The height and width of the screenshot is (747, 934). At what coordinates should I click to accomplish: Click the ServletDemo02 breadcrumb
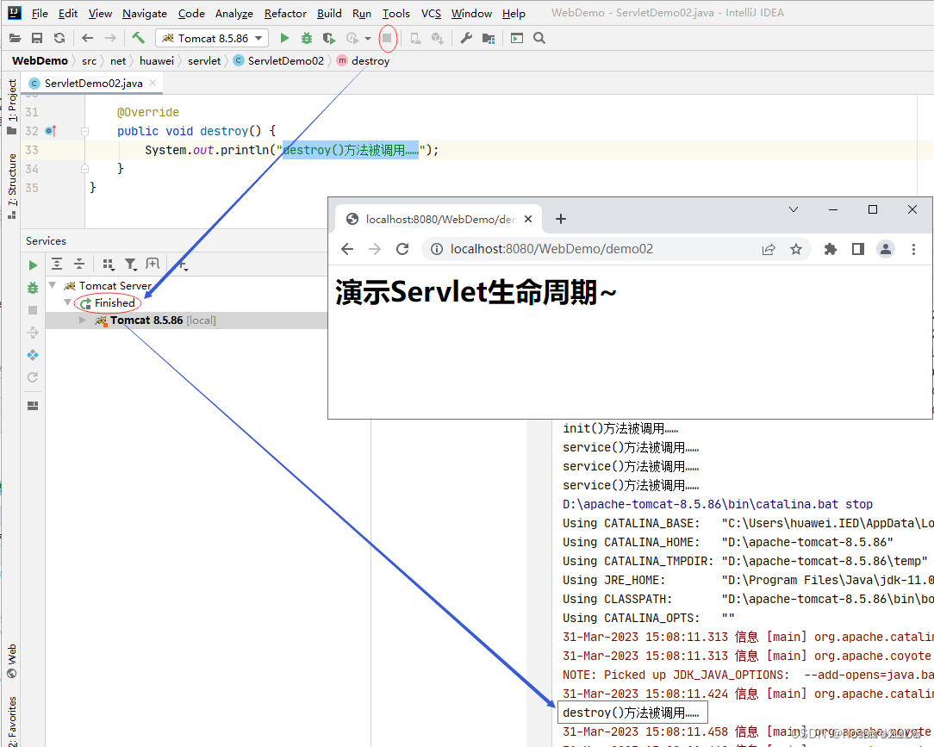pos(279,61)
